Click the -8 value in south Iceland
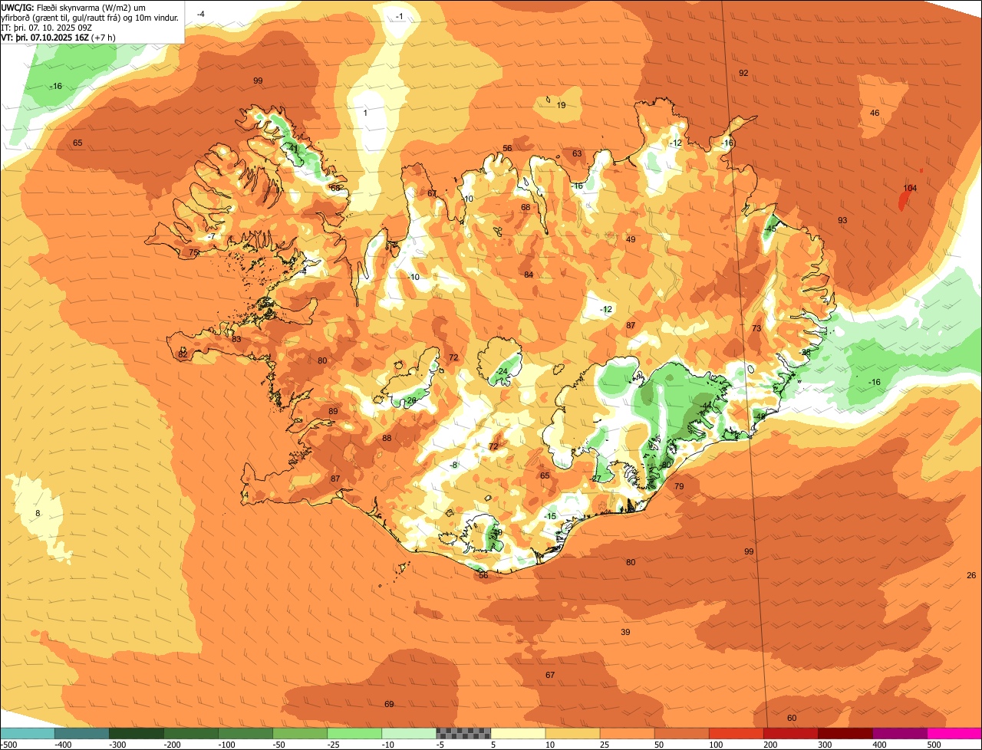The image size is (982, 750). pyautogui.click(x=453, y=465)
